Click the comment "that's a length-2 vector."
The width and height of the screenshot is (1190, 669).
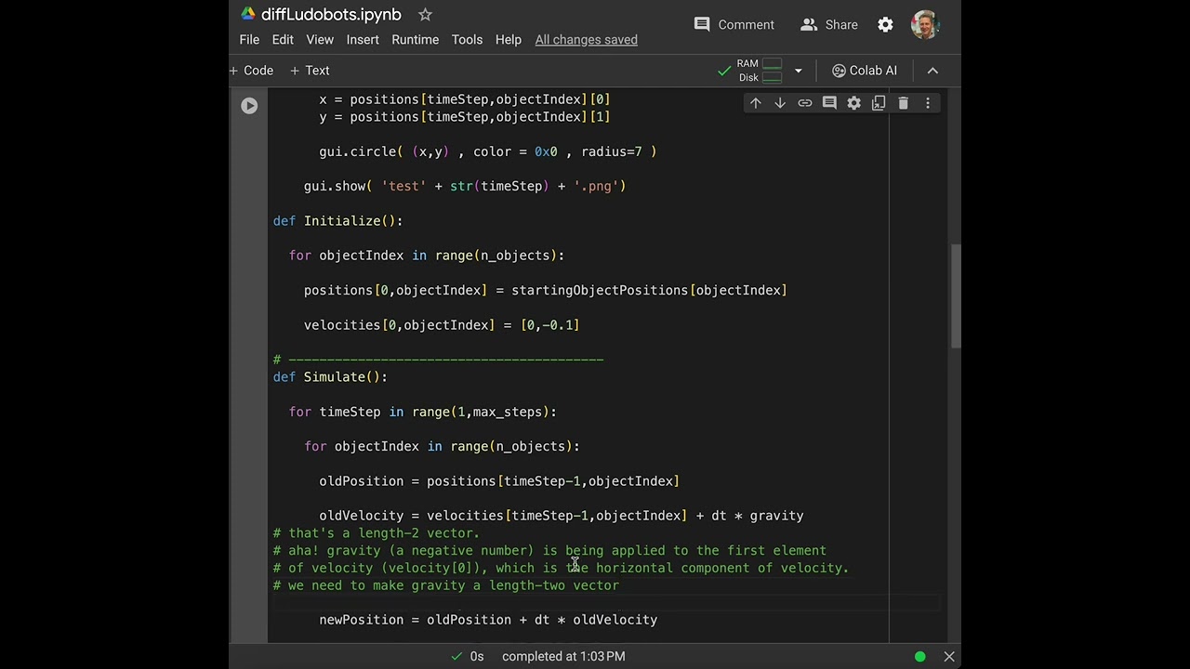(377, 533)
